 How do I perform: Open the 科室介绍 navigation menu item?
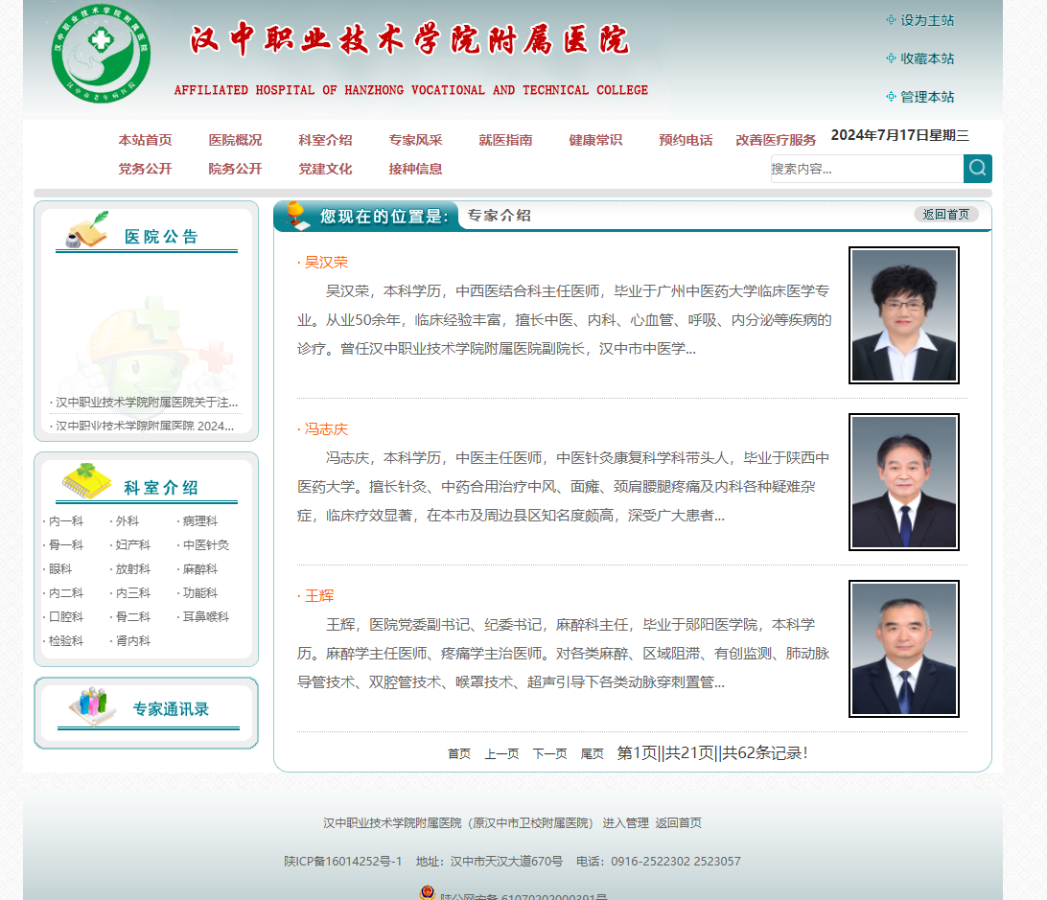(x=325, y=140)
